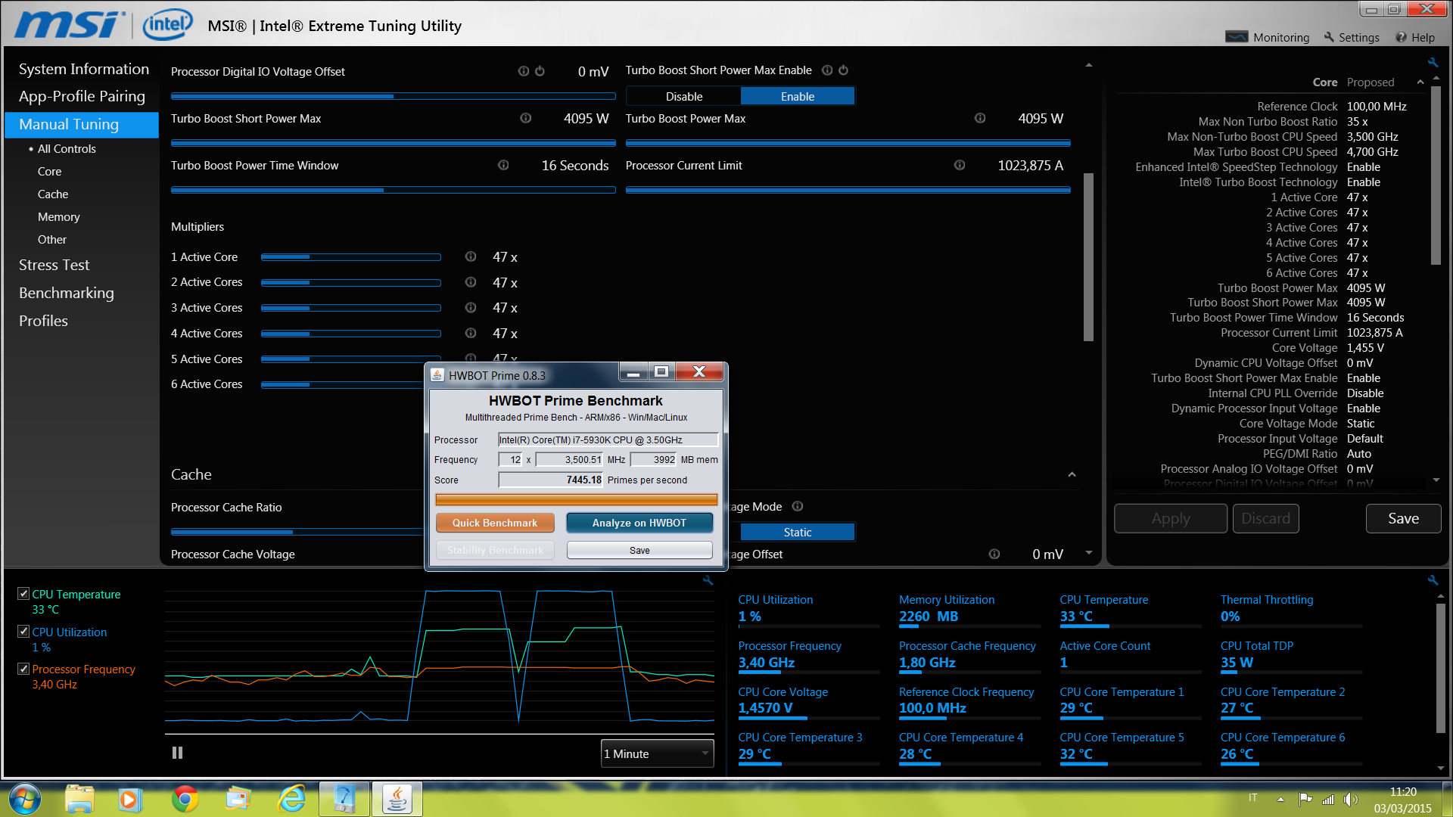
Task: Adjust Processor Cache Ratio slider
Action: (297, 531)
